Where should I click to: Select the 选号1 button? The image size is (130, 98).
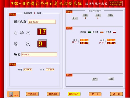click(x=85, y=15)
